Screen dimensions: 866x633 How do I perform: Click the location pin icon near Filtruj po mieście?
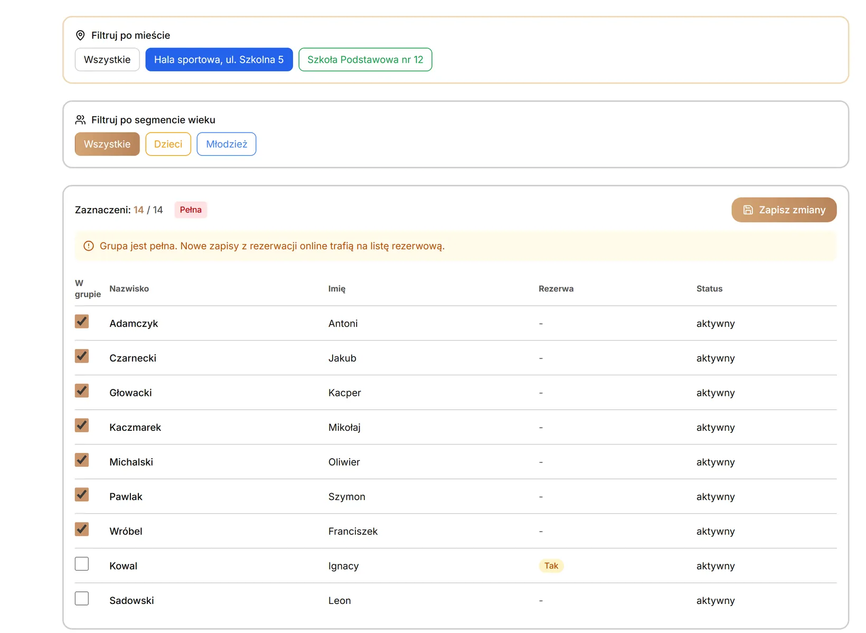(x=80, y=35)
